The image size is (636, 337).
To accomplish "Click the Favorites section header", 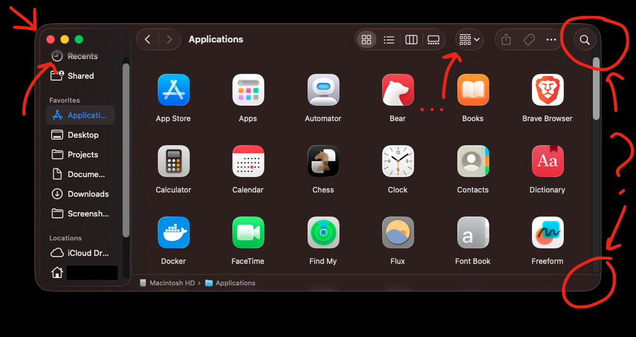I will coord(65,100).
